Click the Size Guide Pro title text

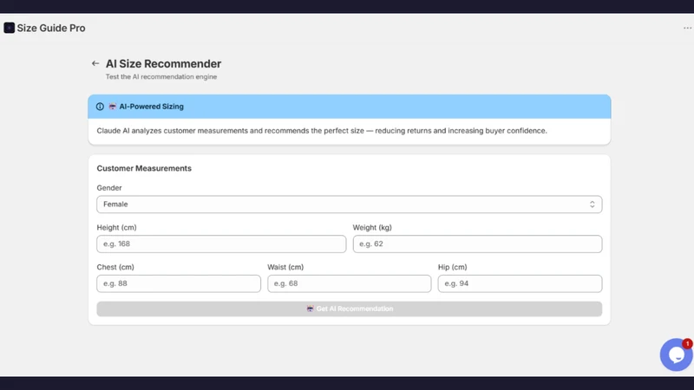click(x=51, y=28)
